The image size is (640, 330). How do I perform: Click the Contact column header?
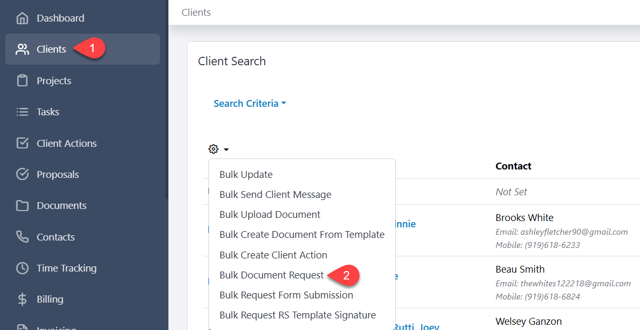click(513, 166)
